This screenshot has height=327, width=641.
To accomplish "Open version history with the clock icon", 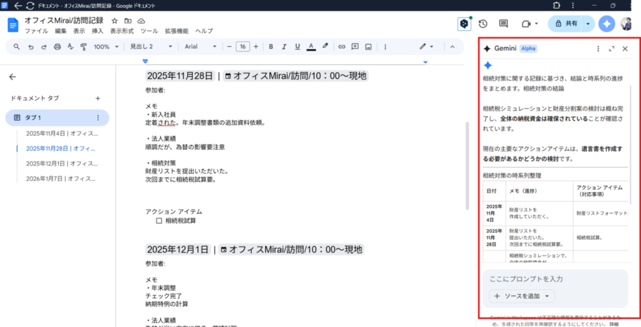I will (x=483, y=24).
